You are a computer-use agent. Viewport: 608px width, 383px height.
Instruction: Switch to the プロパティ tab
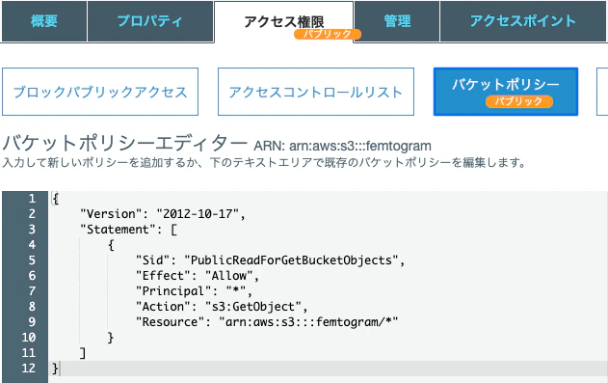coord(150,21)
